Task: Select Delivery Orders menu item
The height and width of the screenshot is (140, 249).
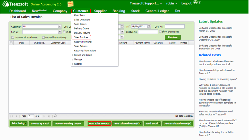Action: click(x=81, y=28)
